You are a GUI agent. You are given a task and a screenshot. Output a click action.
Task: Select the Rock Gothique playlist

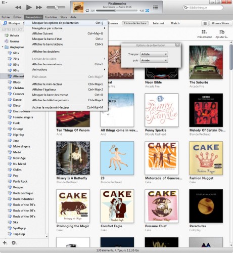23,193
